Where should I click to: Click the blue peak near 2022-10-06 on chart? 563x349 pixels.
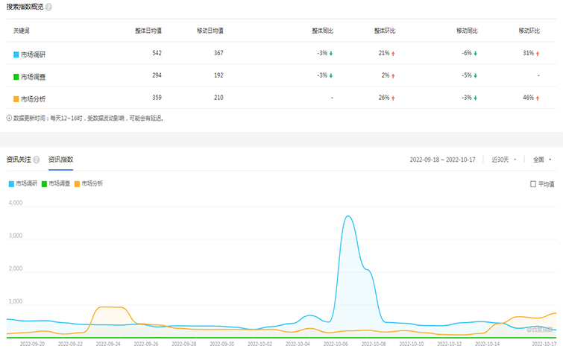(348, 217)
